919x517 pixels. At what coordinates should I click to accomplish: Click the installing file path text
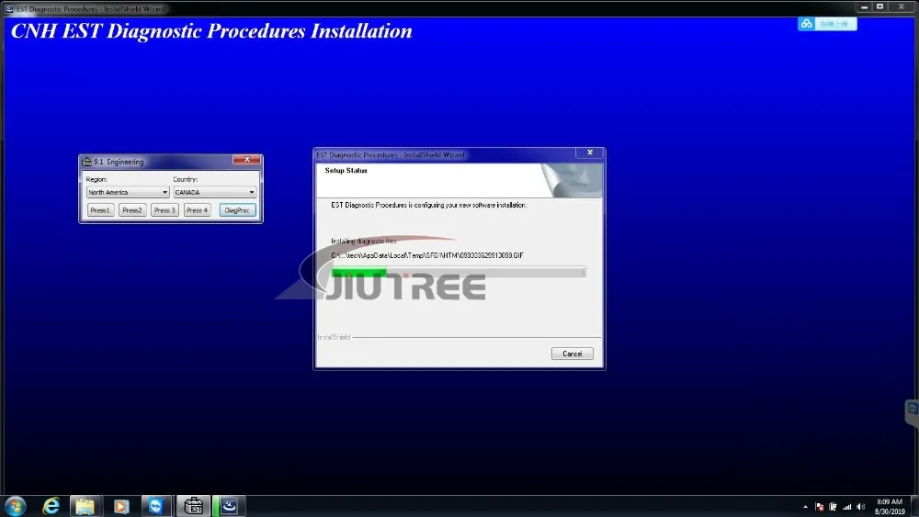pos(427,255)
